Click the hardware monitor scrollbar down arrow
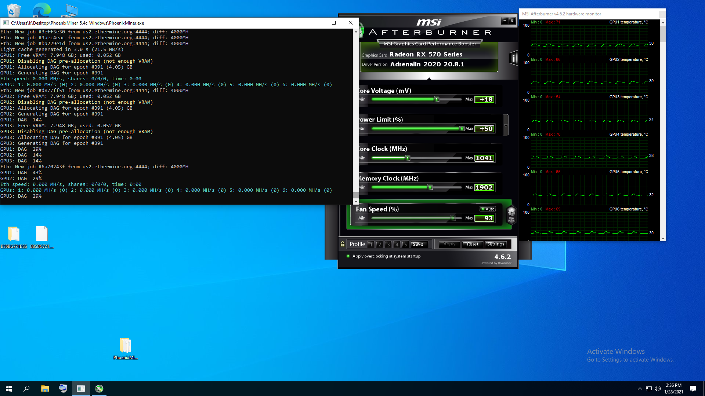Image resolution: width=705 pixels, height=396 pixels. pos(663,238)
